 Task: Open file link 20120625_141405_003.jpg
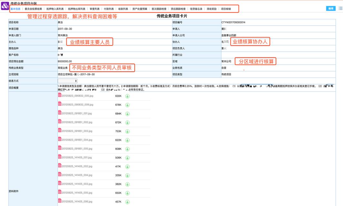(77, 184)
